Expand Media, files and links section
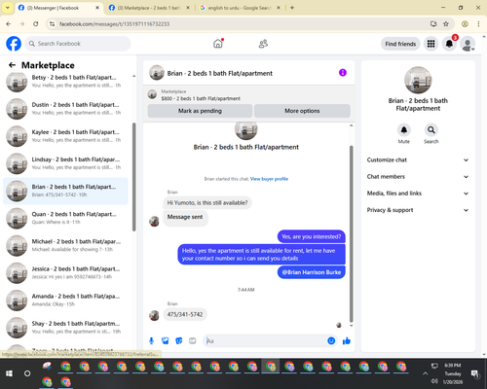The width and height of the screenshot is (487, 389). [418, 194]
